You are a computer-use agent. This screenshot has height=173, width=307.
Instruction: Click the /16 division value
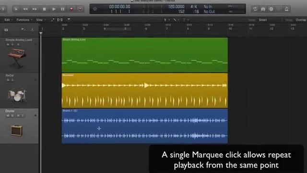(196, 12)
